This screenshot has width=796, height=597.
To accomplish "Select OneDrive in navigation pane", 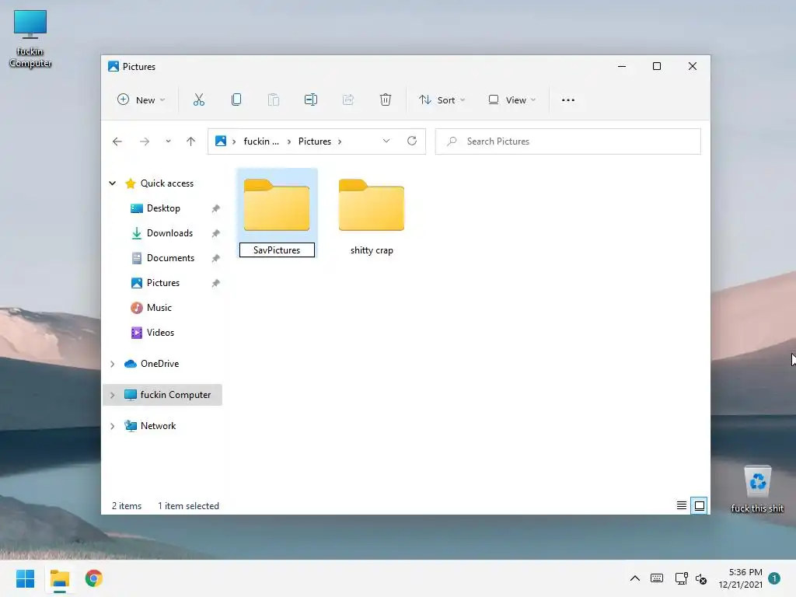I will [159, 364].
